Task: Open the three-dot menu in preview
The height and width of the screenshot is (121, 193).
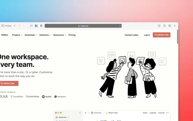Action: coord(167,113)
